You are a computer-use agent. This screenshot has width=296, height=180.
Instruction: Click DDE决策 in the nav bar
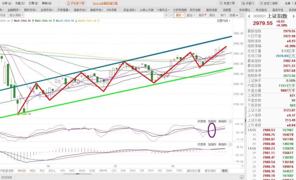[x=112, y=10]
